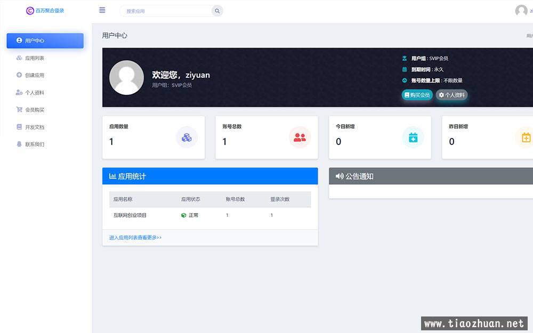Image resolution: width=533 pixels, height=333 pixels.
Task: Click the orange calendar icon in the 昨日新增 card
Action: 526,137
